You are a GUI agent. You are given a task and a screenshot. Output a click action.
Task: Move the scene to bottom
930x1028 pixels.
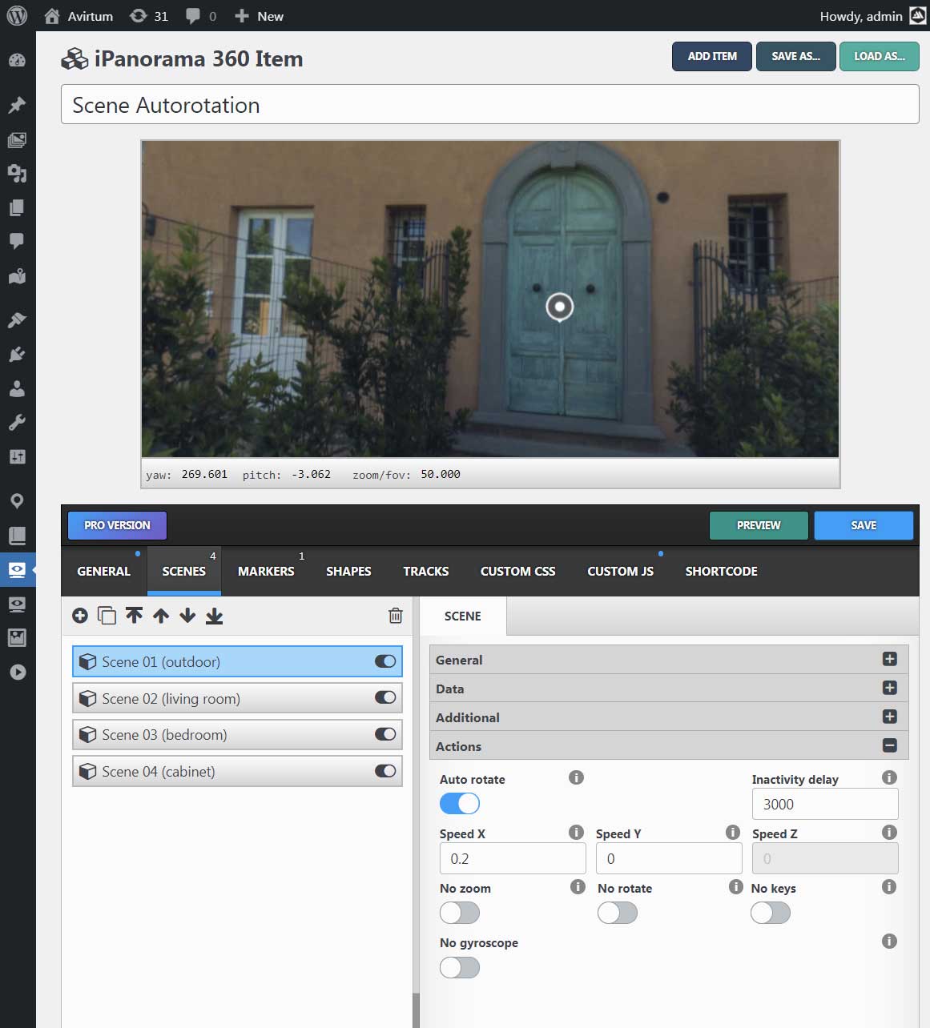point(214,616)
